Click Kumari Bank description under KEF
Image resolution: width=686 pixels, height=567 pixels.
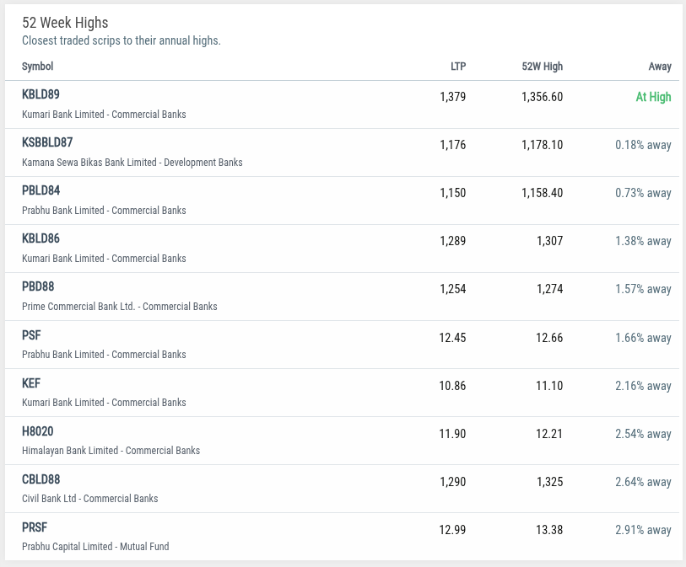pyautogui.click(x=104, y=403)
